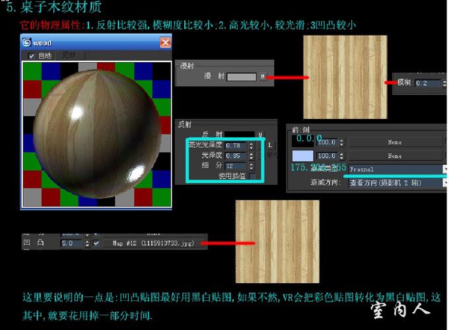Click the 反射 panel title

(x=185, y=124)
